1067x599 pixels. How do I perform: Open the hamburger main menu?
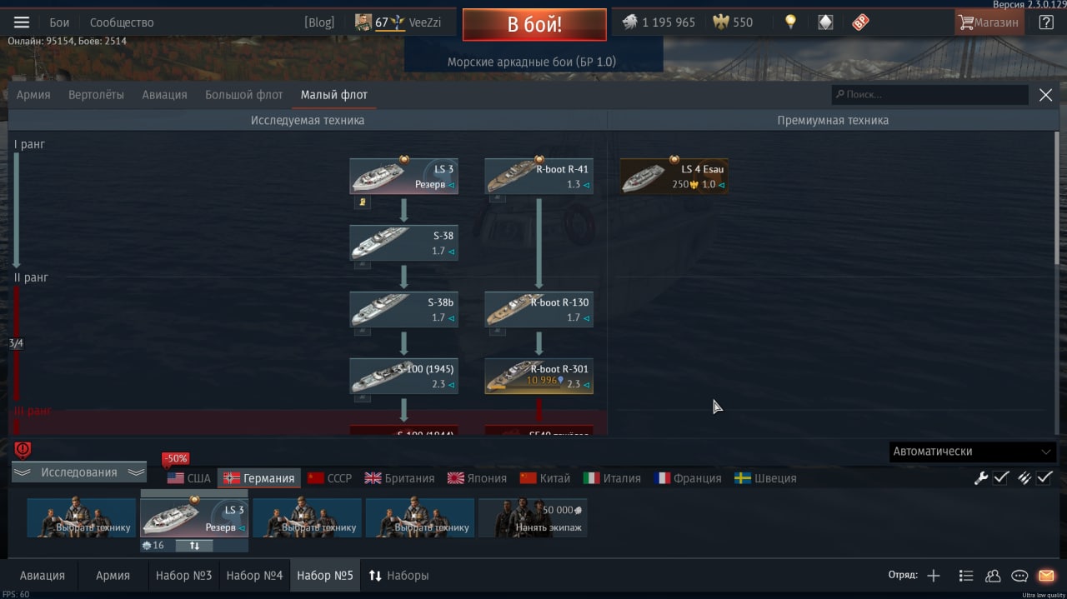22,22
